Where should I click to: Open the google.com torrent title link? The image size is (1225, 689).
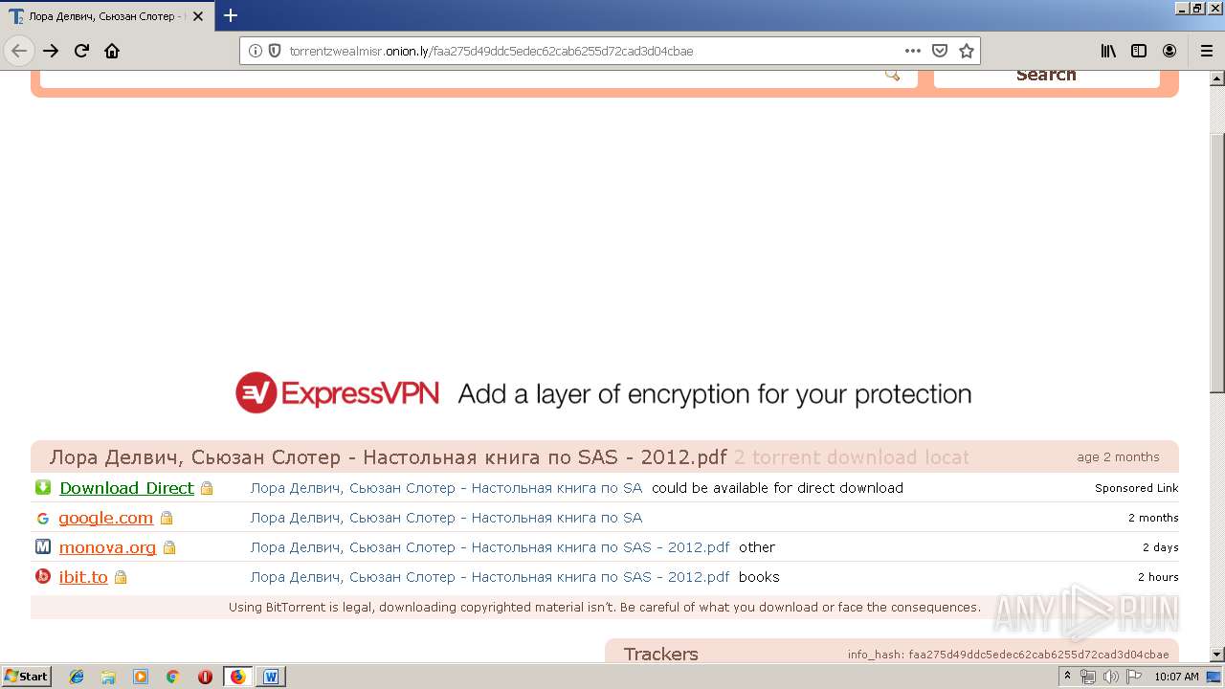[x=446, y=518]
